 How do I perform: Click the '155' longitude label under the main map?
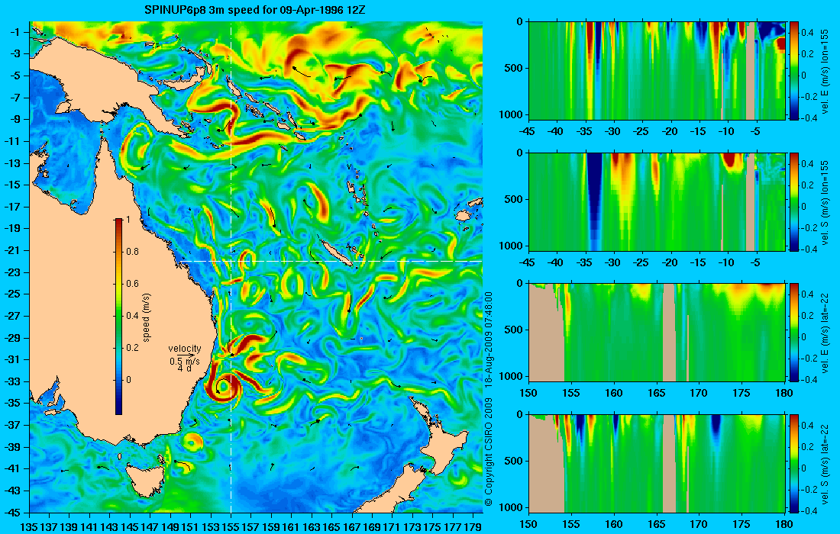click(231, 527)
